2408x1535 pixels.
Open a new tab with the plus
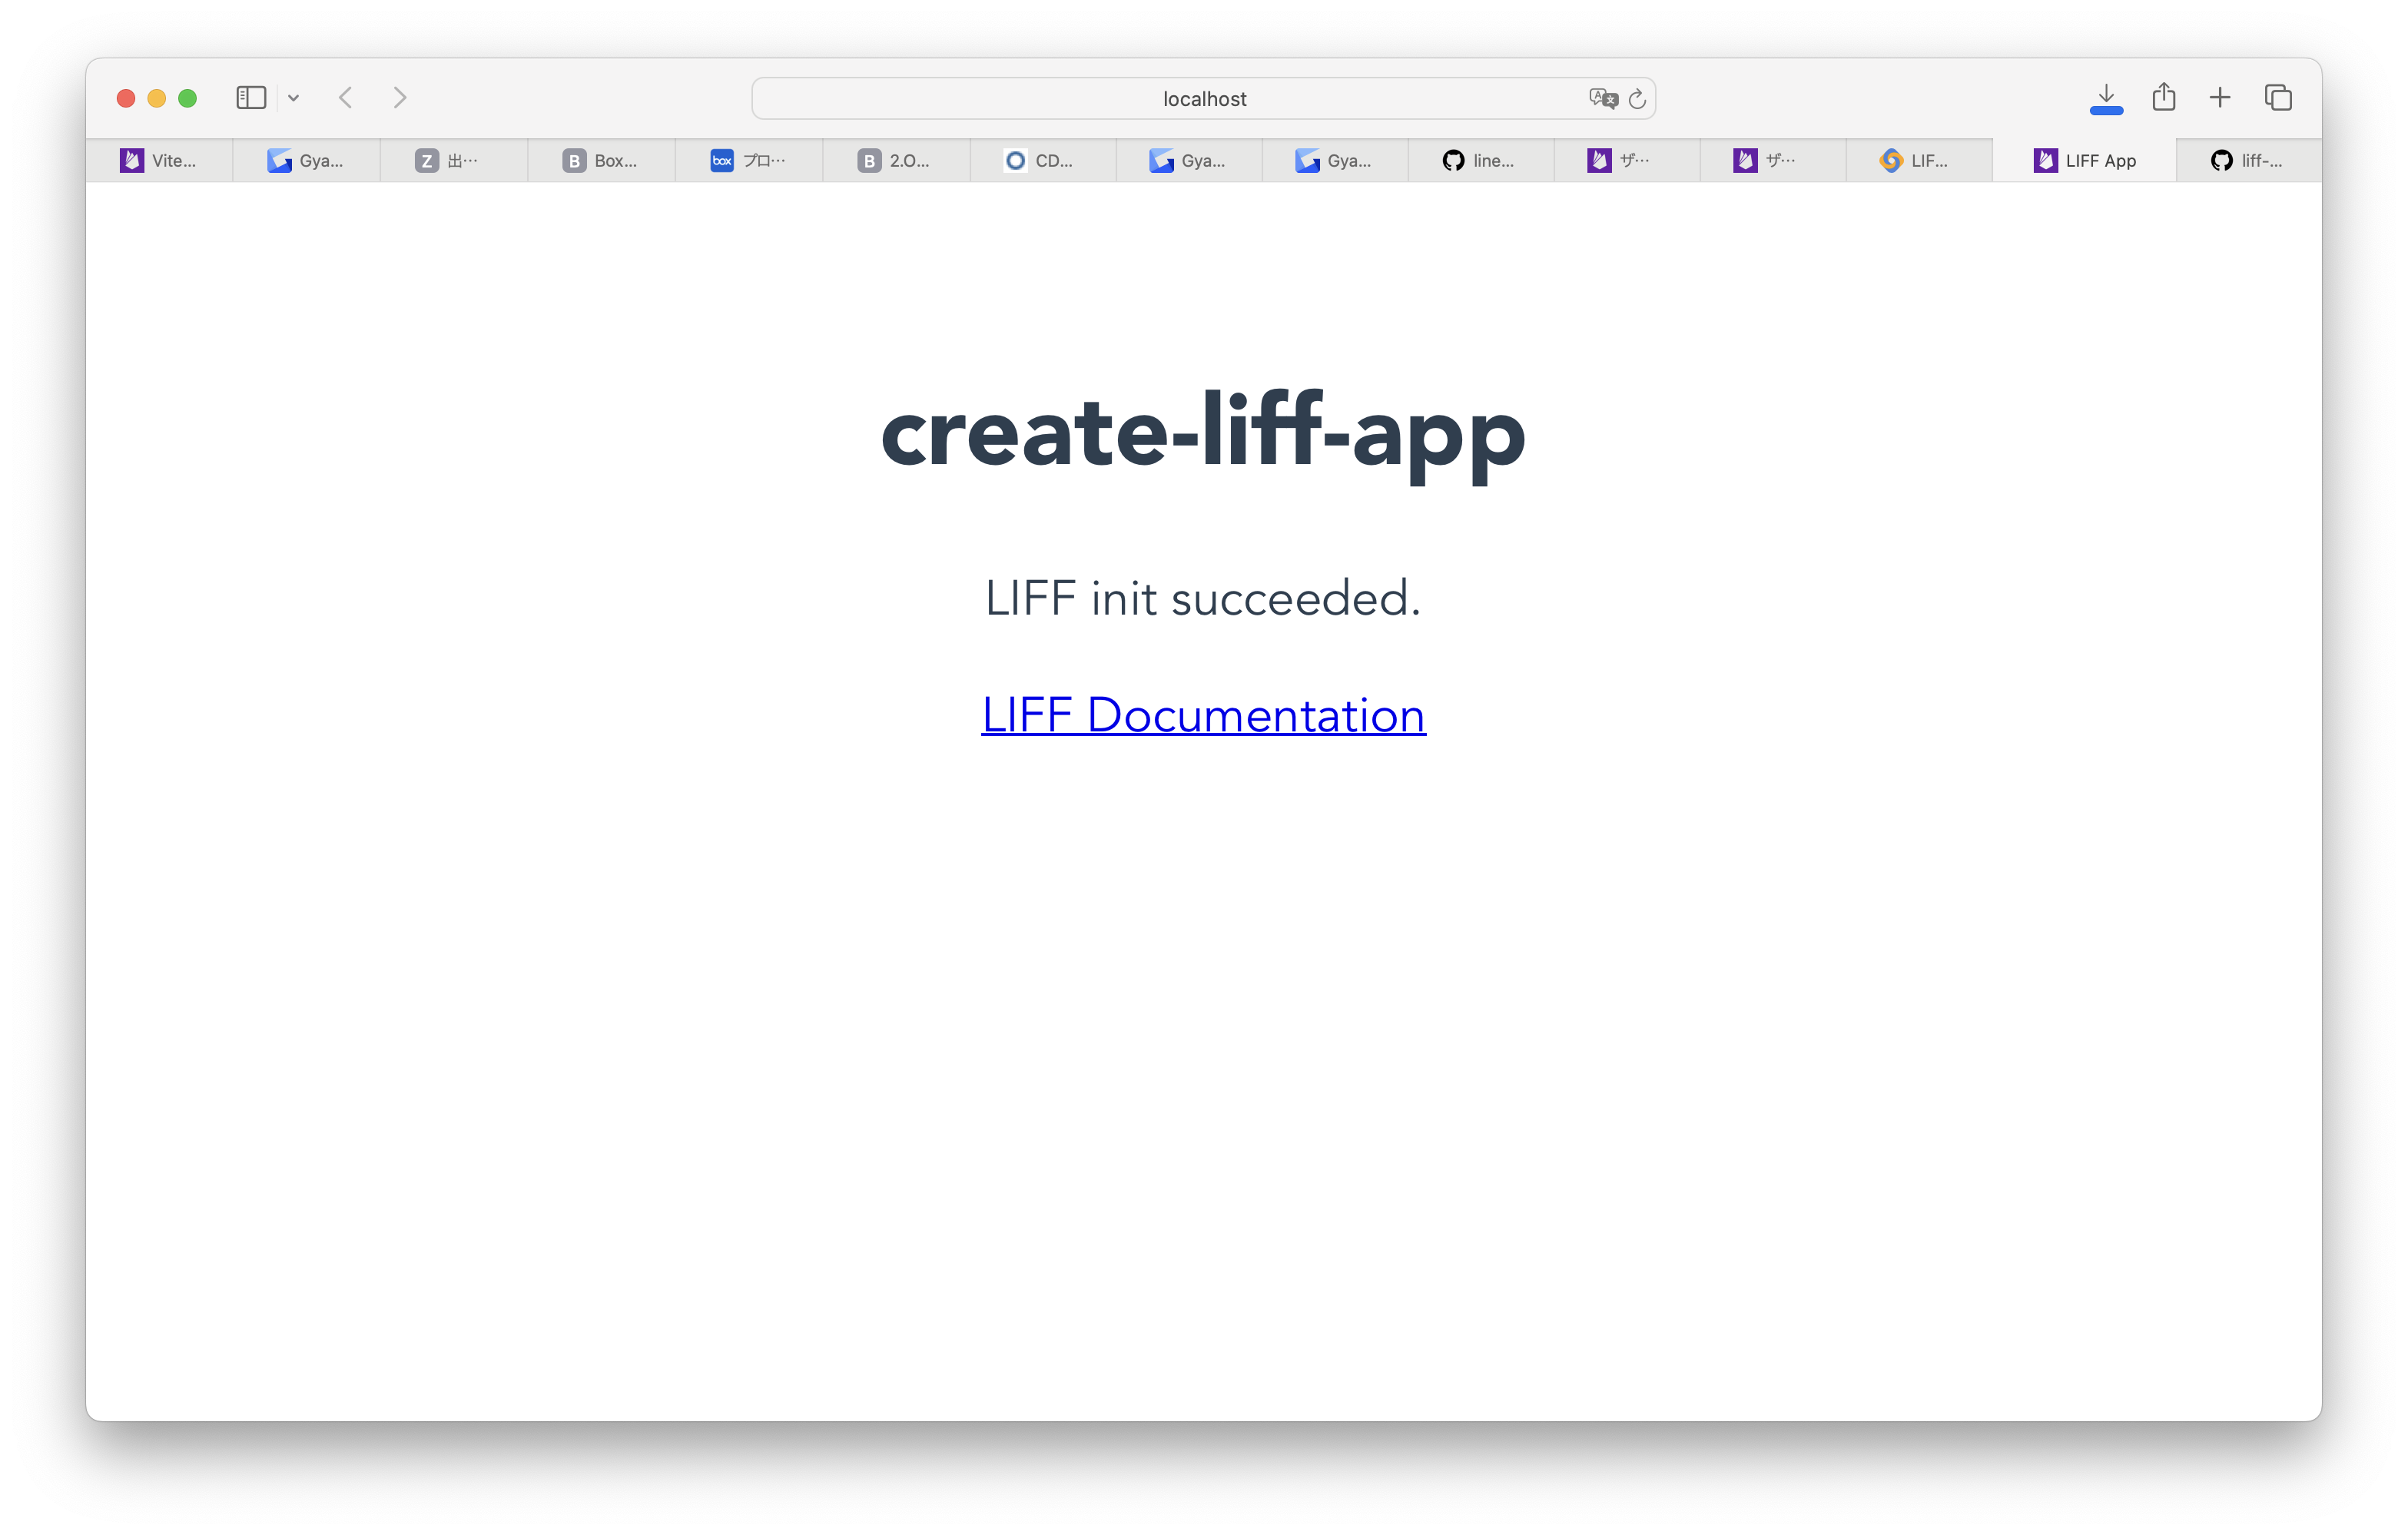click(2220, 98)
